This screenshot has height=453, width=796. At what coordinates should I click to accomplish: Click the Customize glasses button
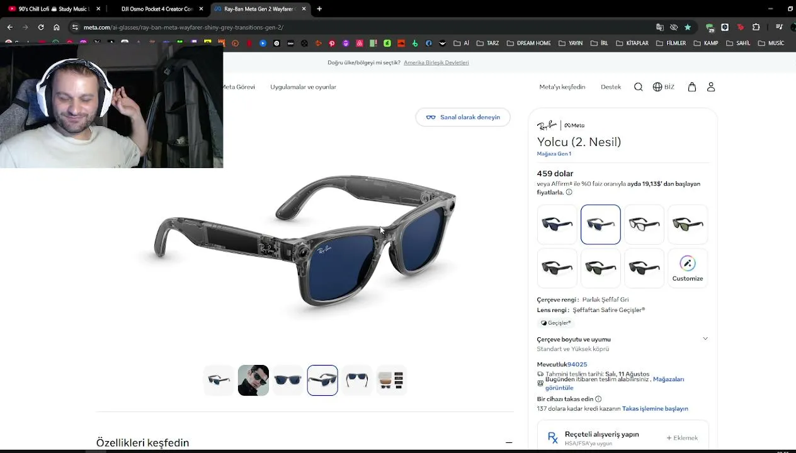(x=688, y=269)
